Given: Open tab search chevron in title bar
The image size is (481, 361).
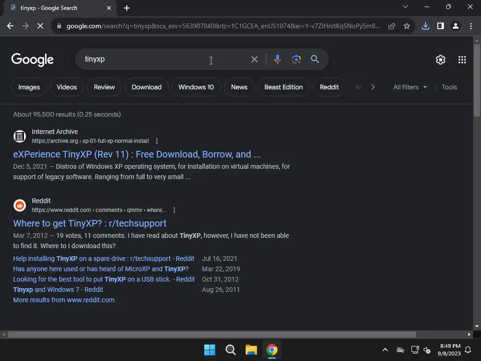Looking at the screenshot, I should click(405, 7).
